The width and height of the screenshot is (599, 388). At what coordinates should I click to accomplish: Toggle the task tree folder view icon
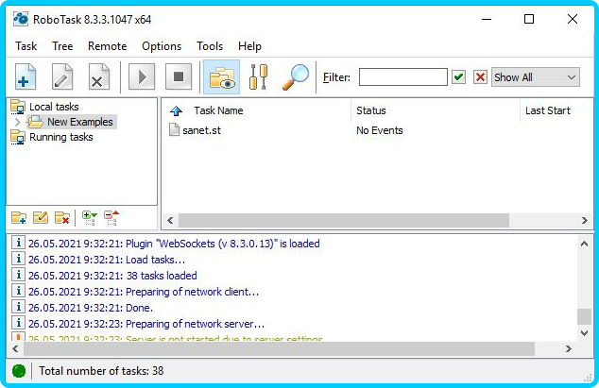(x=222, y=76)
